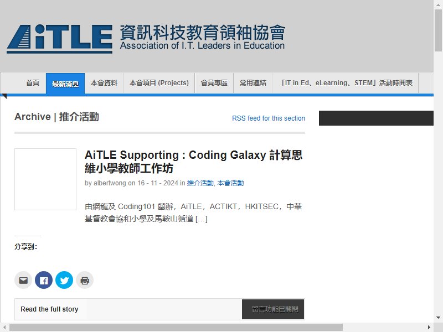This screenshot has height=332, width=443.
Task: Share the post via email icon
Action: point(23,280)
